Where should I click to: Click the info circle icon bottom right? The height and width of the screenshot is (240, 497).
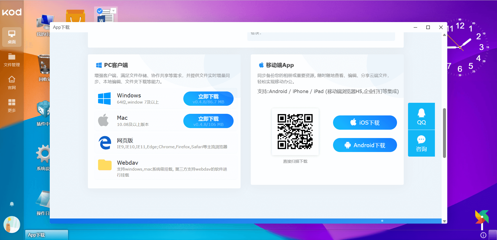pos(483,235)
